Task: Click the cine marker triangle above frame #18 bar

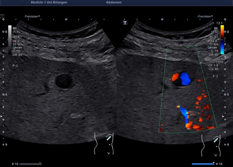Action: [x=213, y=162]
